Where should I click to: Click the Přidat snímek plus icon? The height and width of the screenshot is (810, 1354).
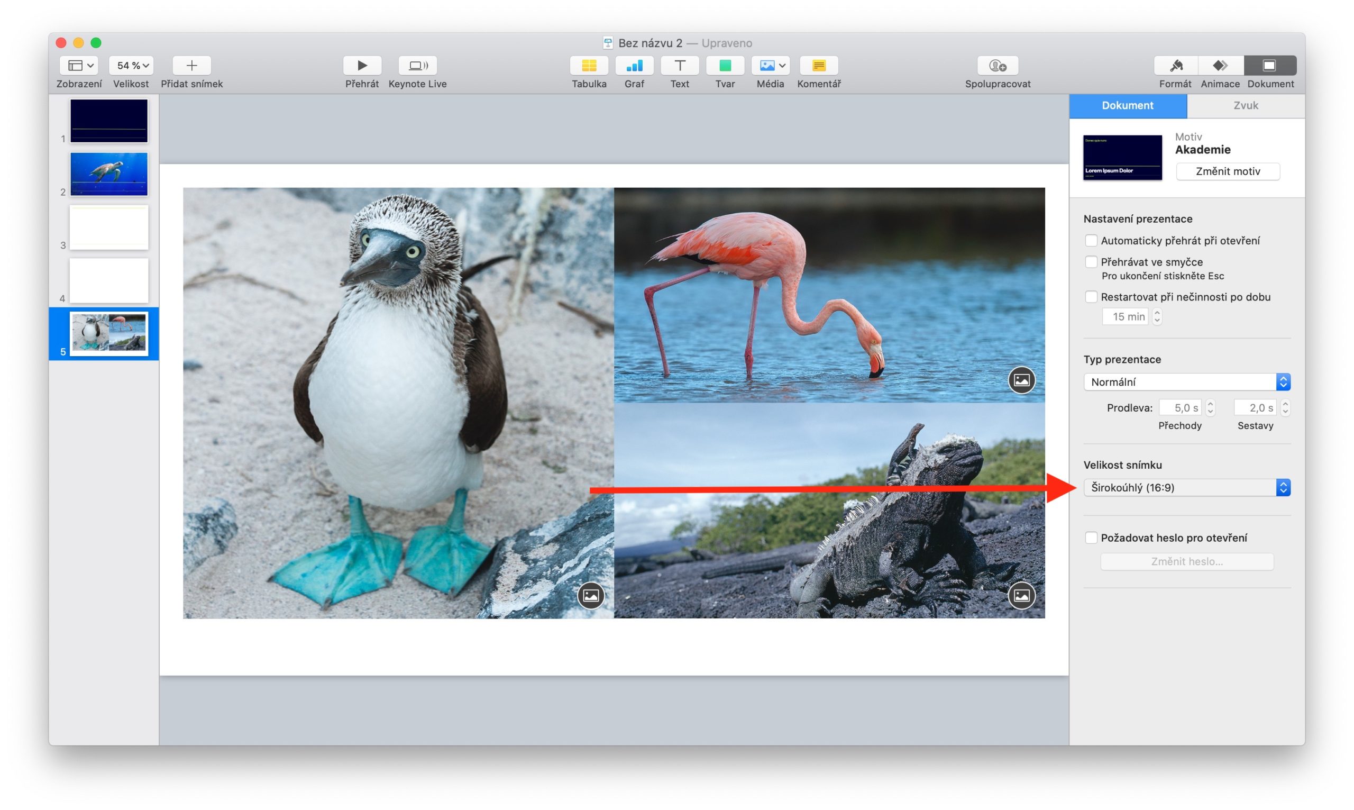click(191, 66)
